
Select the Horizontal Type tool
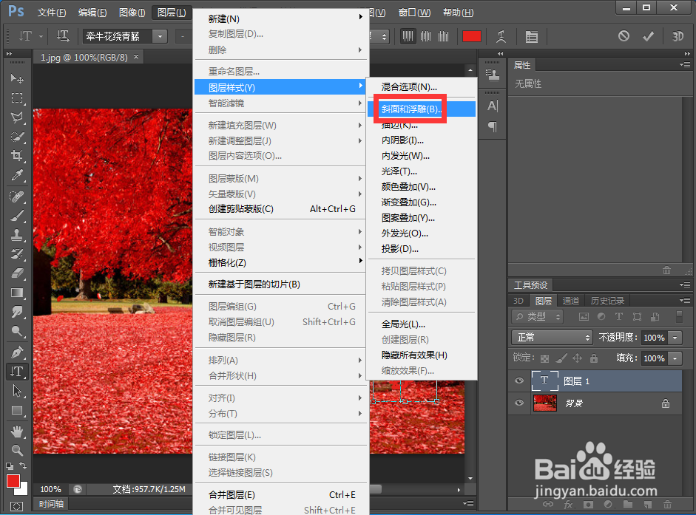pyautogui.click(x=15, y=372)
